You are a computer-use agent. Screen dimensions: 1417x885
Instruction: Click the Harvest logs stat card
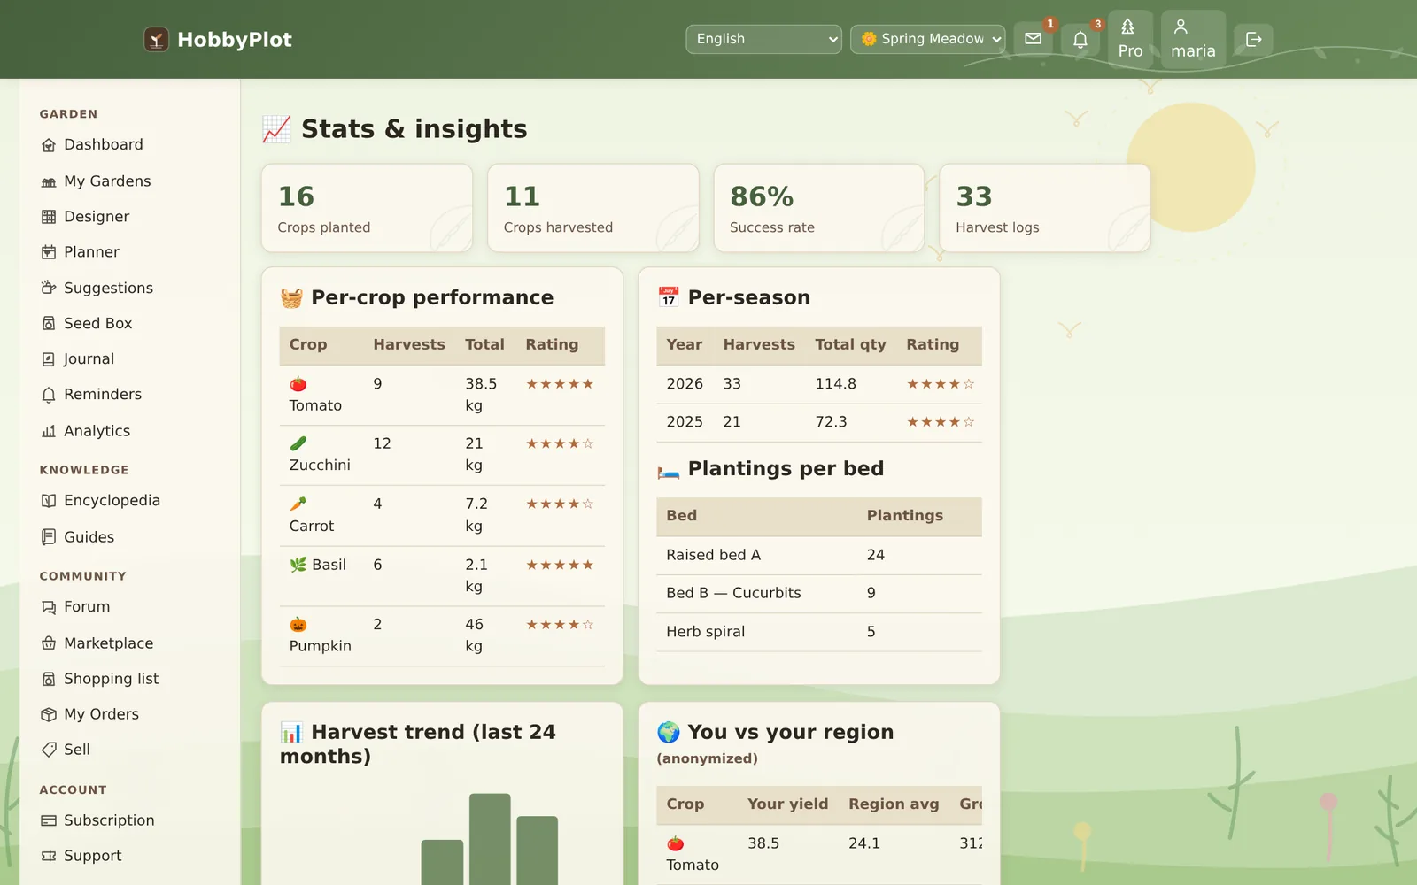1045,208
